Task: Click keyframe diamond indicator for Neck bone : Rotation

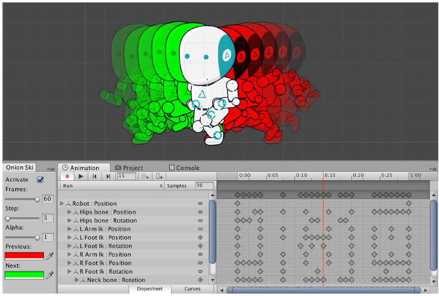Action: tap(200, 280)
